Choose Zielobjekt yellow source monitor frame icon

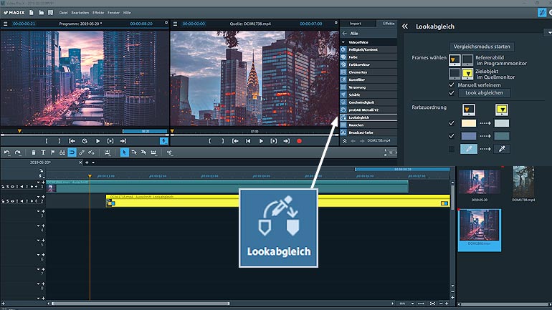467,74
